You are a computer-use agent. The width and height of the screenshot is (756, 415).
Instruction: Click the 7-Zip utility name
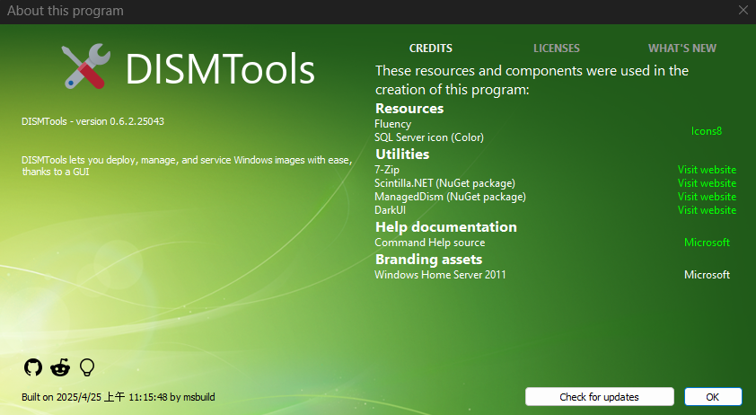click(x=387, y=170)
